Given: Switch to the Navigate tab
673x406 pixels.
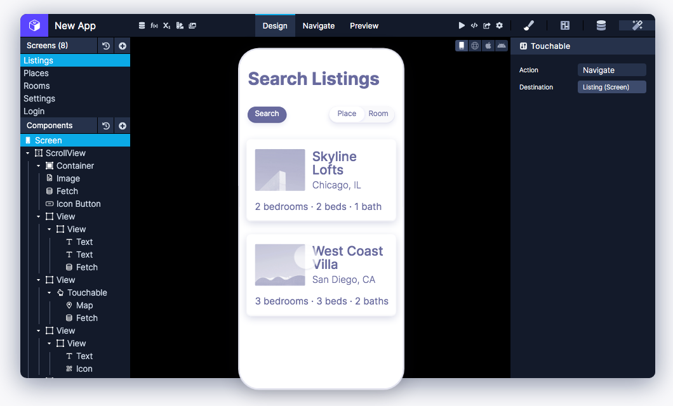Looking at the screenshot, I should tap(319, 26).
